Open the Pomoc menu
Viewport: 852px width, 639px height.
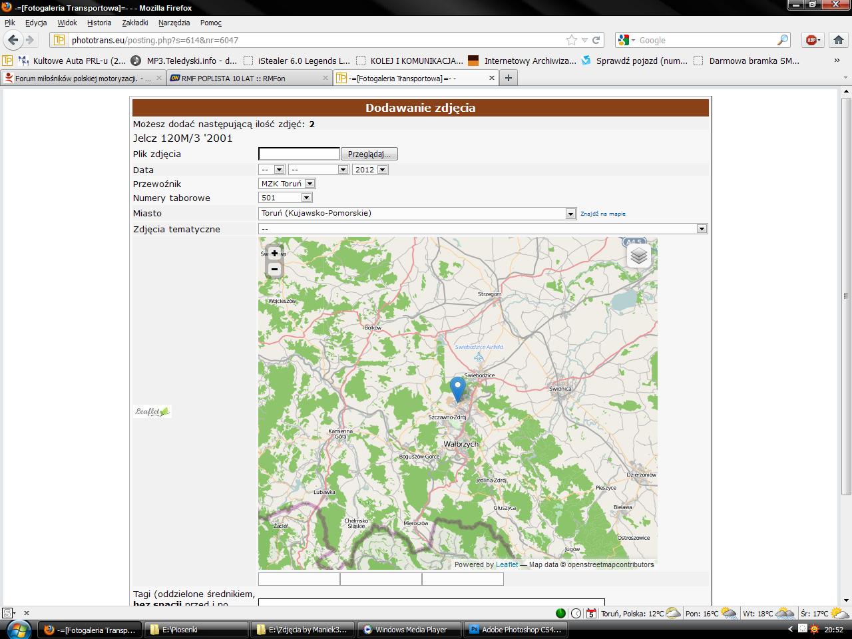(211, 23)
